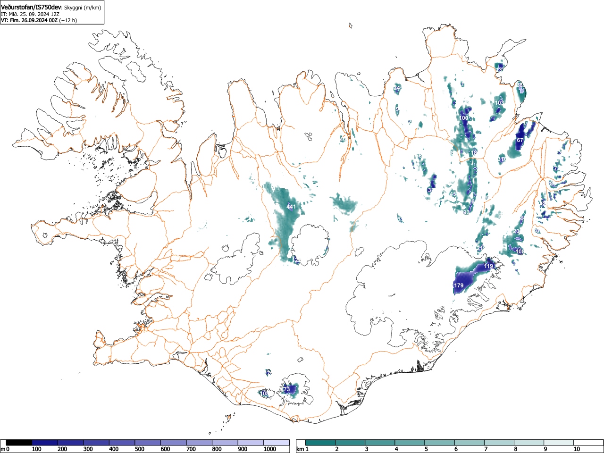Select the 400–500 m legend swatch
The width and height of the screenshot is (604, 453).
coord(122,443)
